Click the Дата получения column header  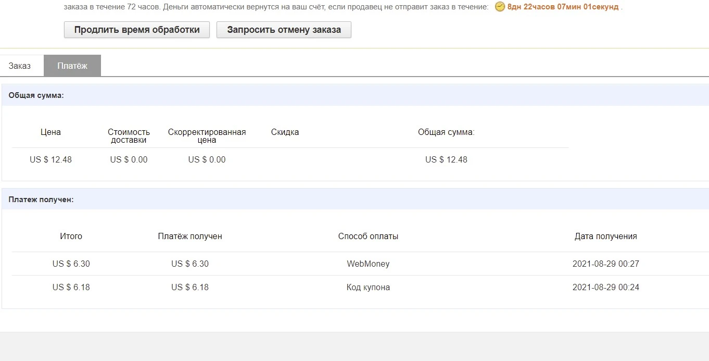pos(605,236)
